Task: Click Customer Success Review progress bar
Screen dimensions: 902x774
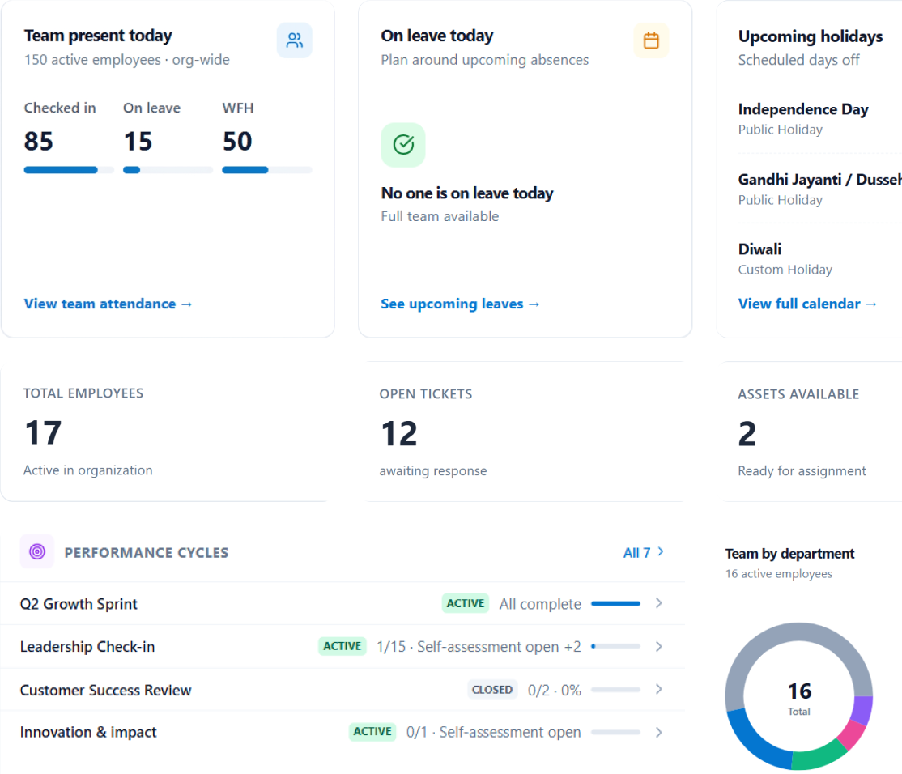Action: coord(615,690)
